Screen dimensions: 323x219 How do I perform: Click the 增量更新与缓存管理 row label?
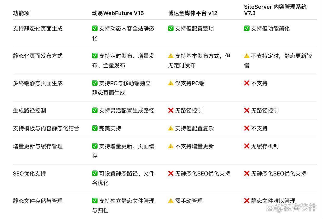click(x=38, y=146)
